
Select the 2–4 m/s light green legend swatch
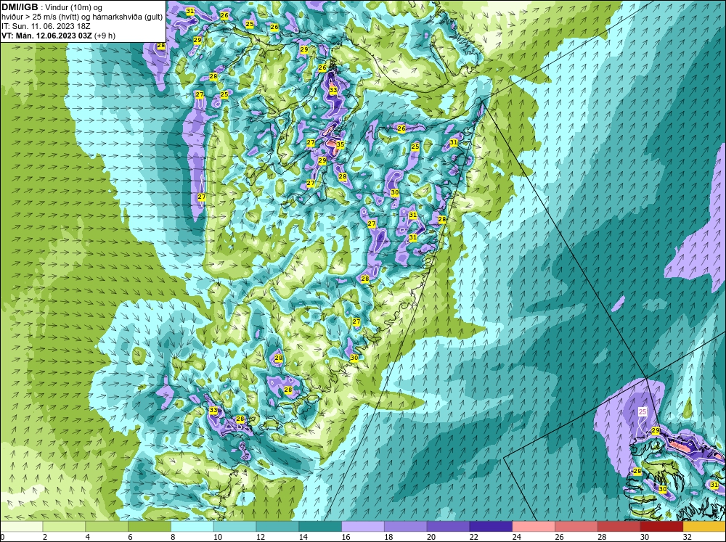[x=64, y=526]
